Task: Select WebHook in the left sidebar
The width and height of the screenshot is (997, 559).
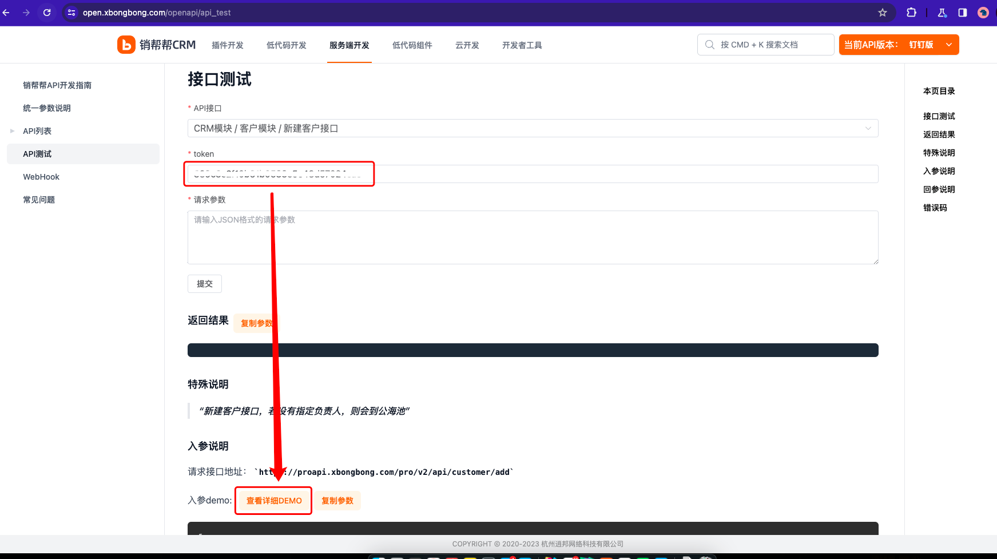Action: (x=41, y=177)
